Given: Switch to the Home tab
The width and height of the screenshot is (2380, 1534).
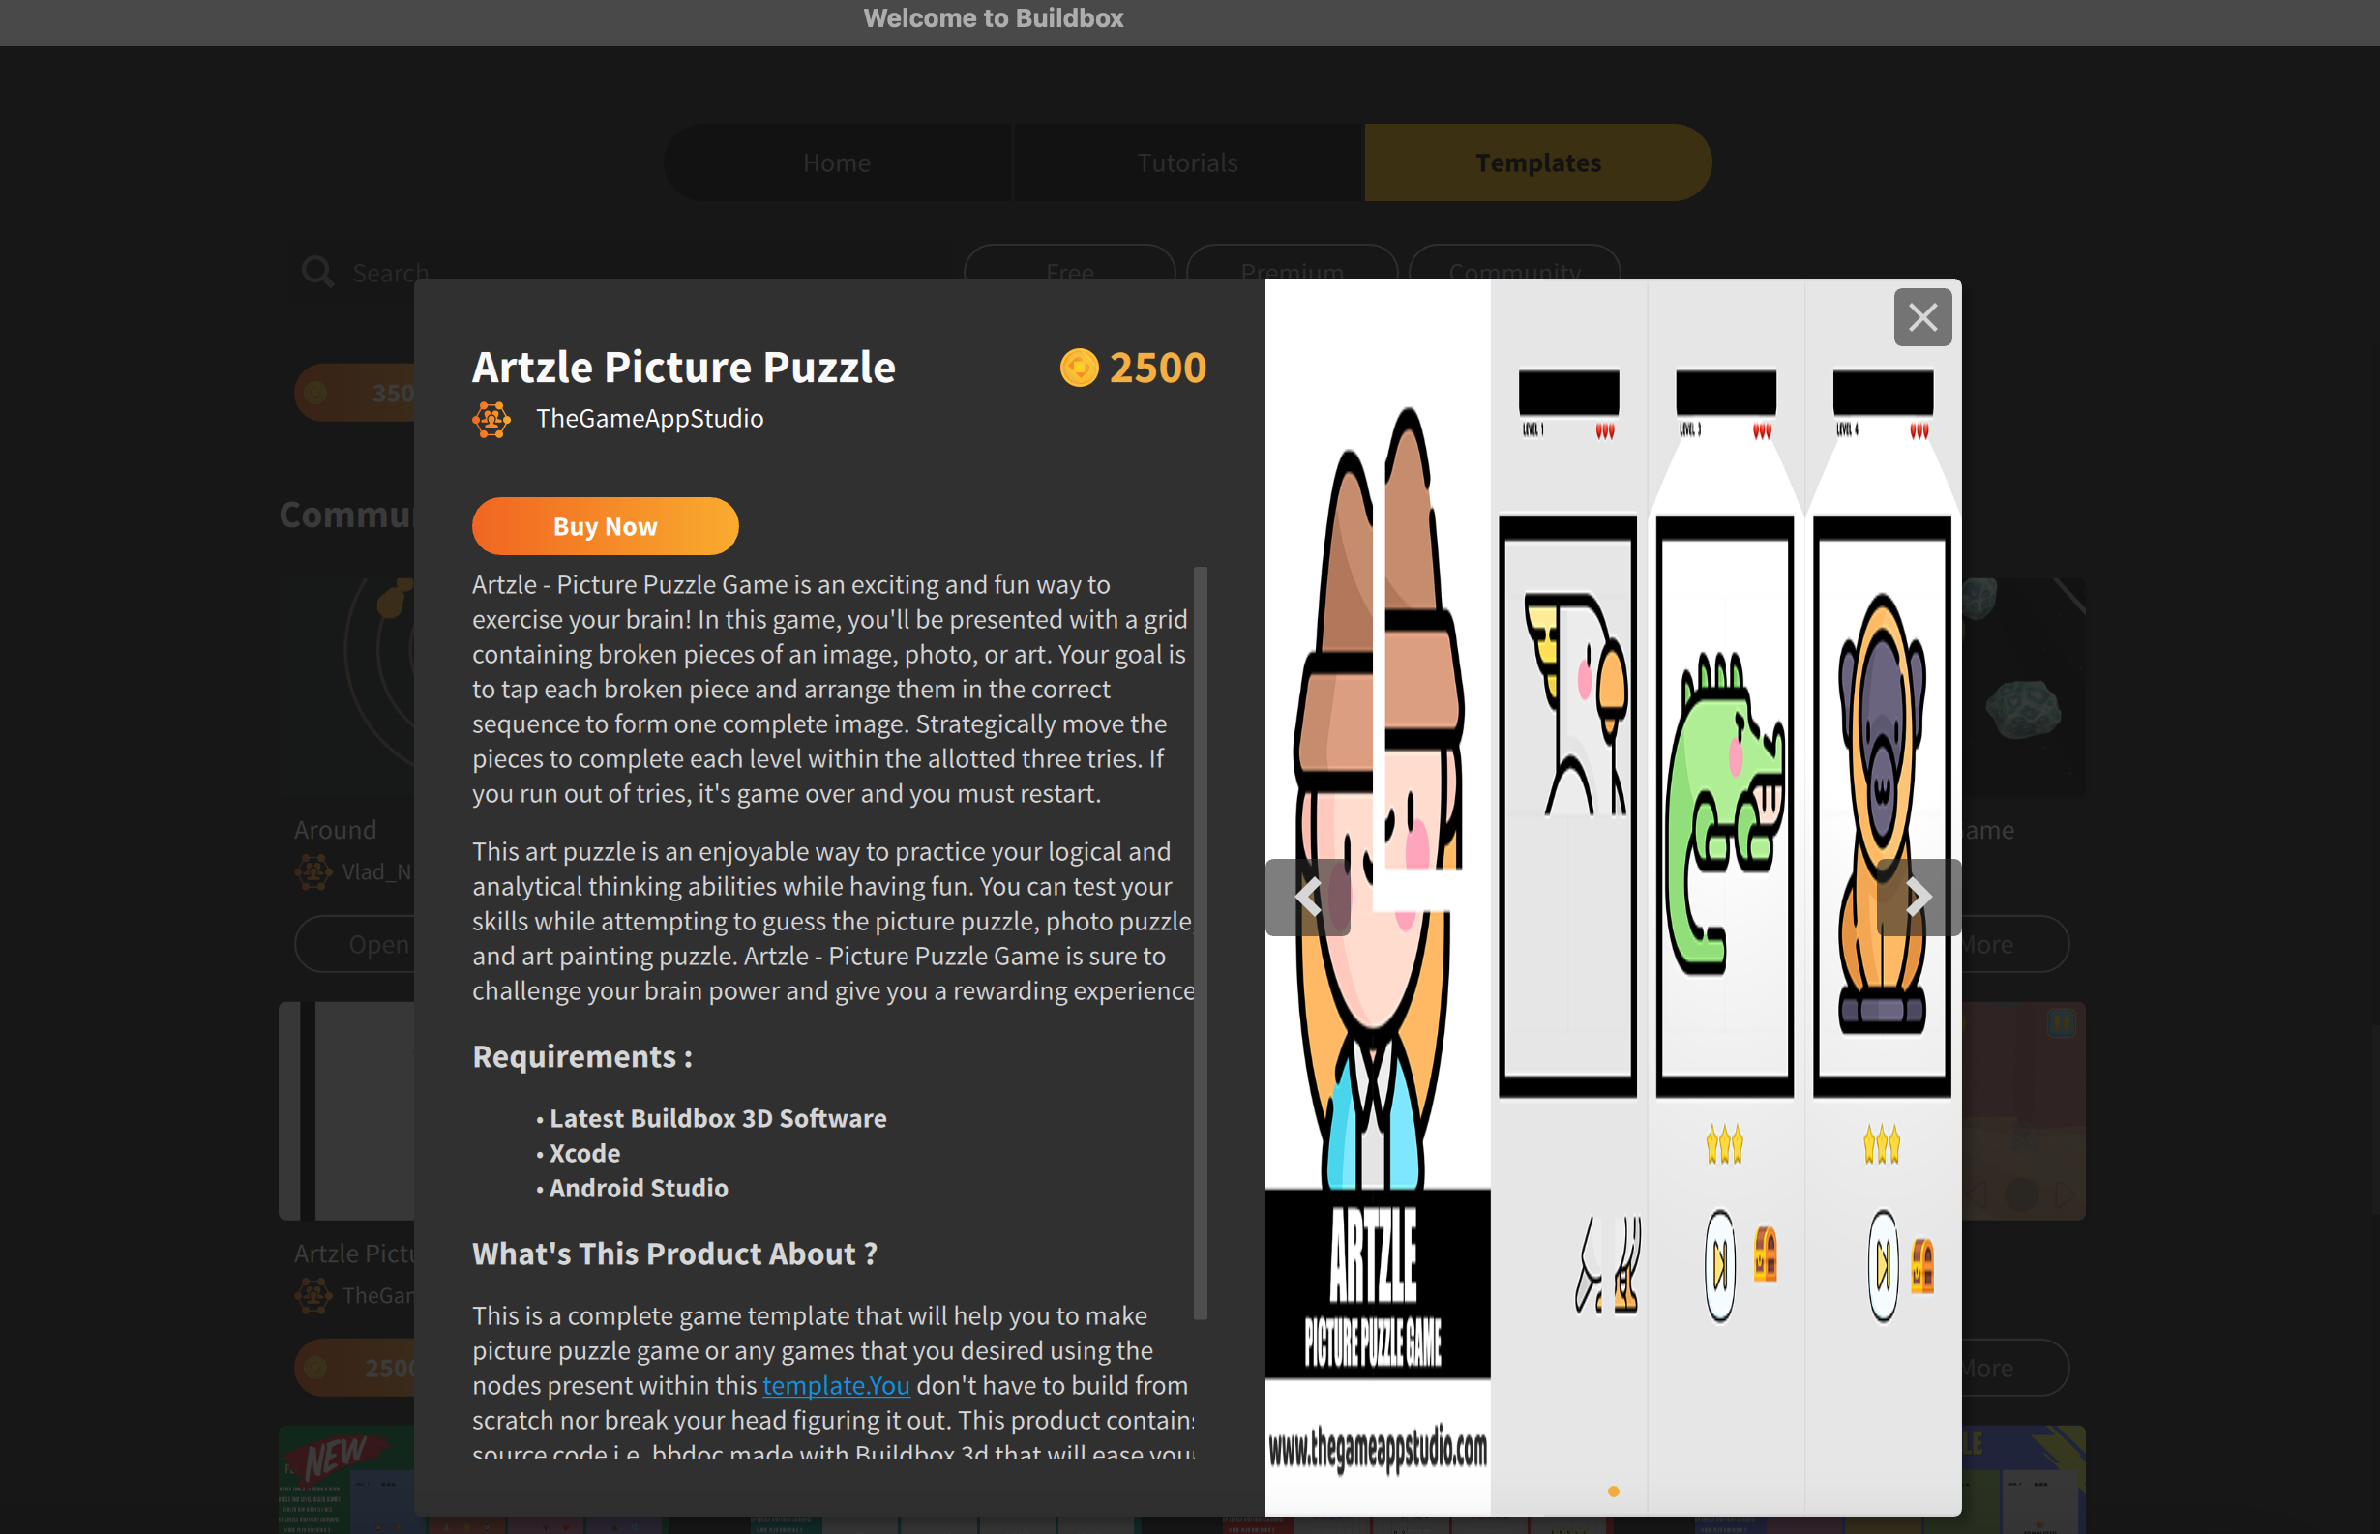Looking at the screenshot, I should point(837,162).
